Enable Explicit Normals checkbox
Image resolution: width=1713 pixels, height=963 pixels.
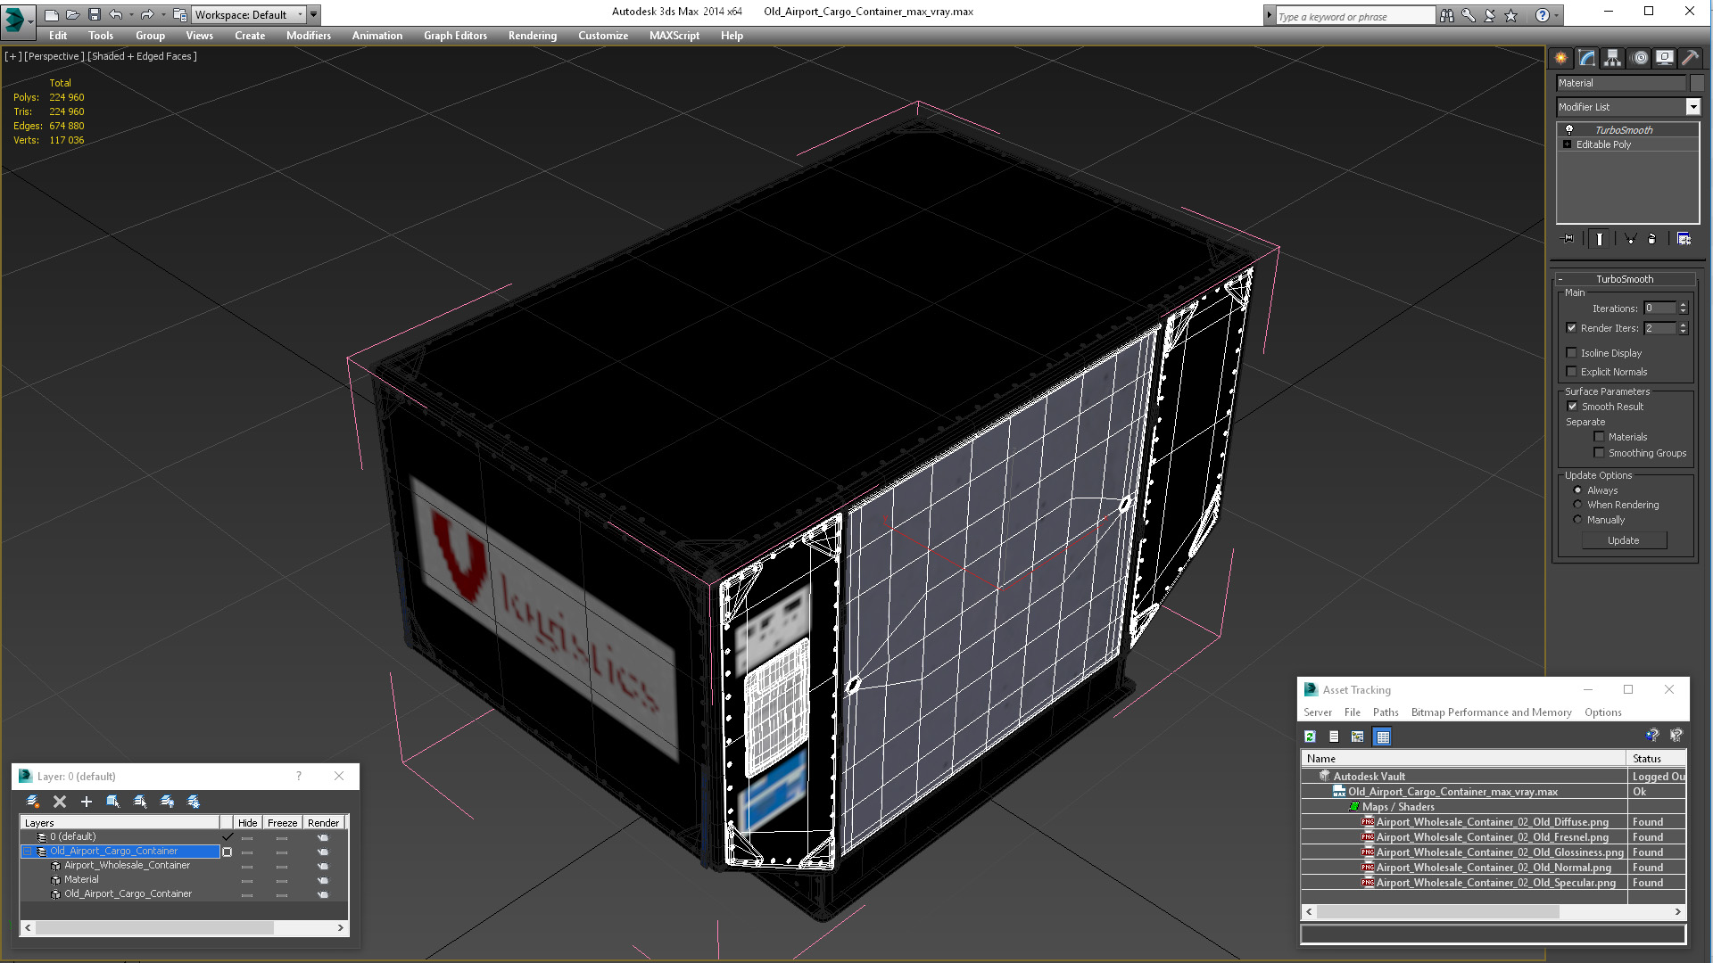coord(1572,372)
